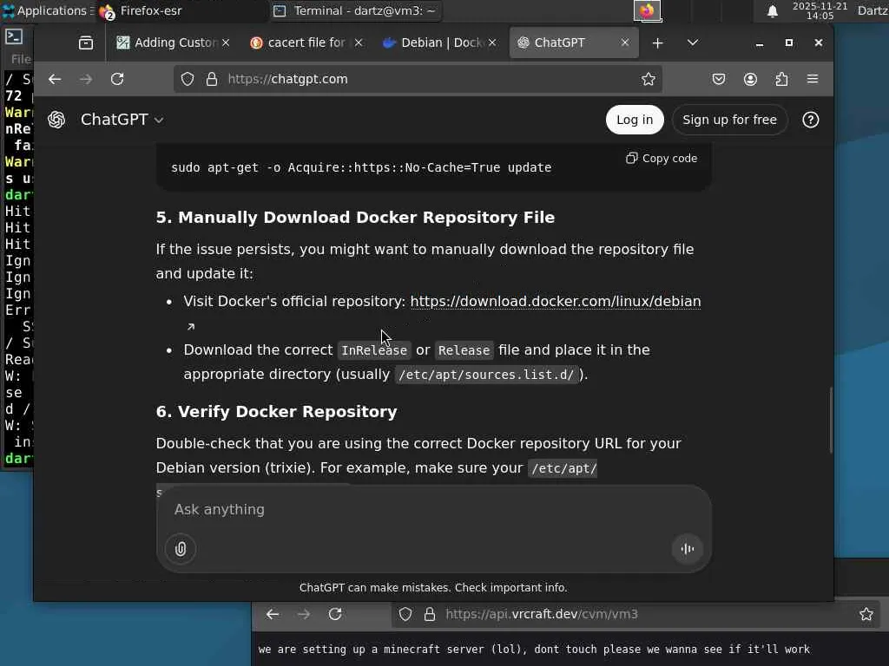Click padlock site info icon for chatgpt.com
Screen dimensions: 889x666
212,79
